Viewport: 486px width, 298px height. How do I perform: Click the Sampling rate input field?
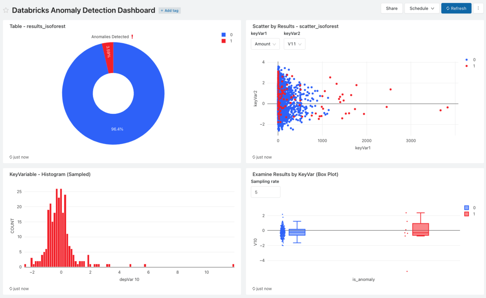pos(265,192)
